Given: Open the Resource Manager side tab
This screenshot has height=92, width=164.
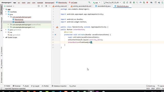Looking at the screenshot, I should click(x=1, y=24).
